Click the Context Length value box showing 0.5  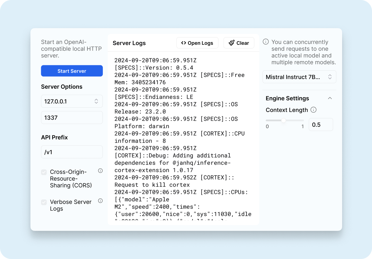(x=321, y=124)
